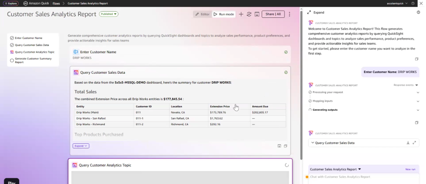Click the DRIP WORKS customer name value

pos(82,58)
